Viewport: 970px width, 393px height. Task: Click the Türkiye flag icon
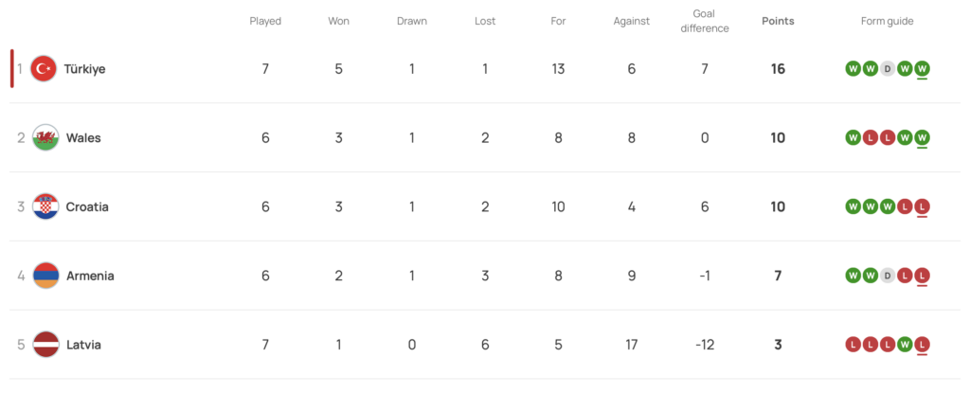coord(45,69)
